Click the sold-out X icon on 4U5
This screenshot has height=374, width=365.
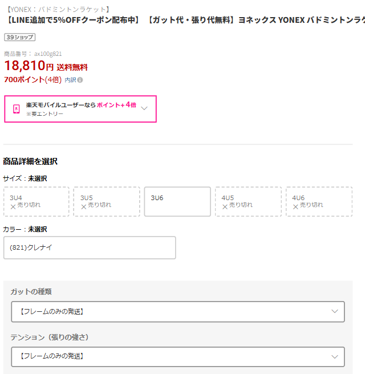(225, 206)
